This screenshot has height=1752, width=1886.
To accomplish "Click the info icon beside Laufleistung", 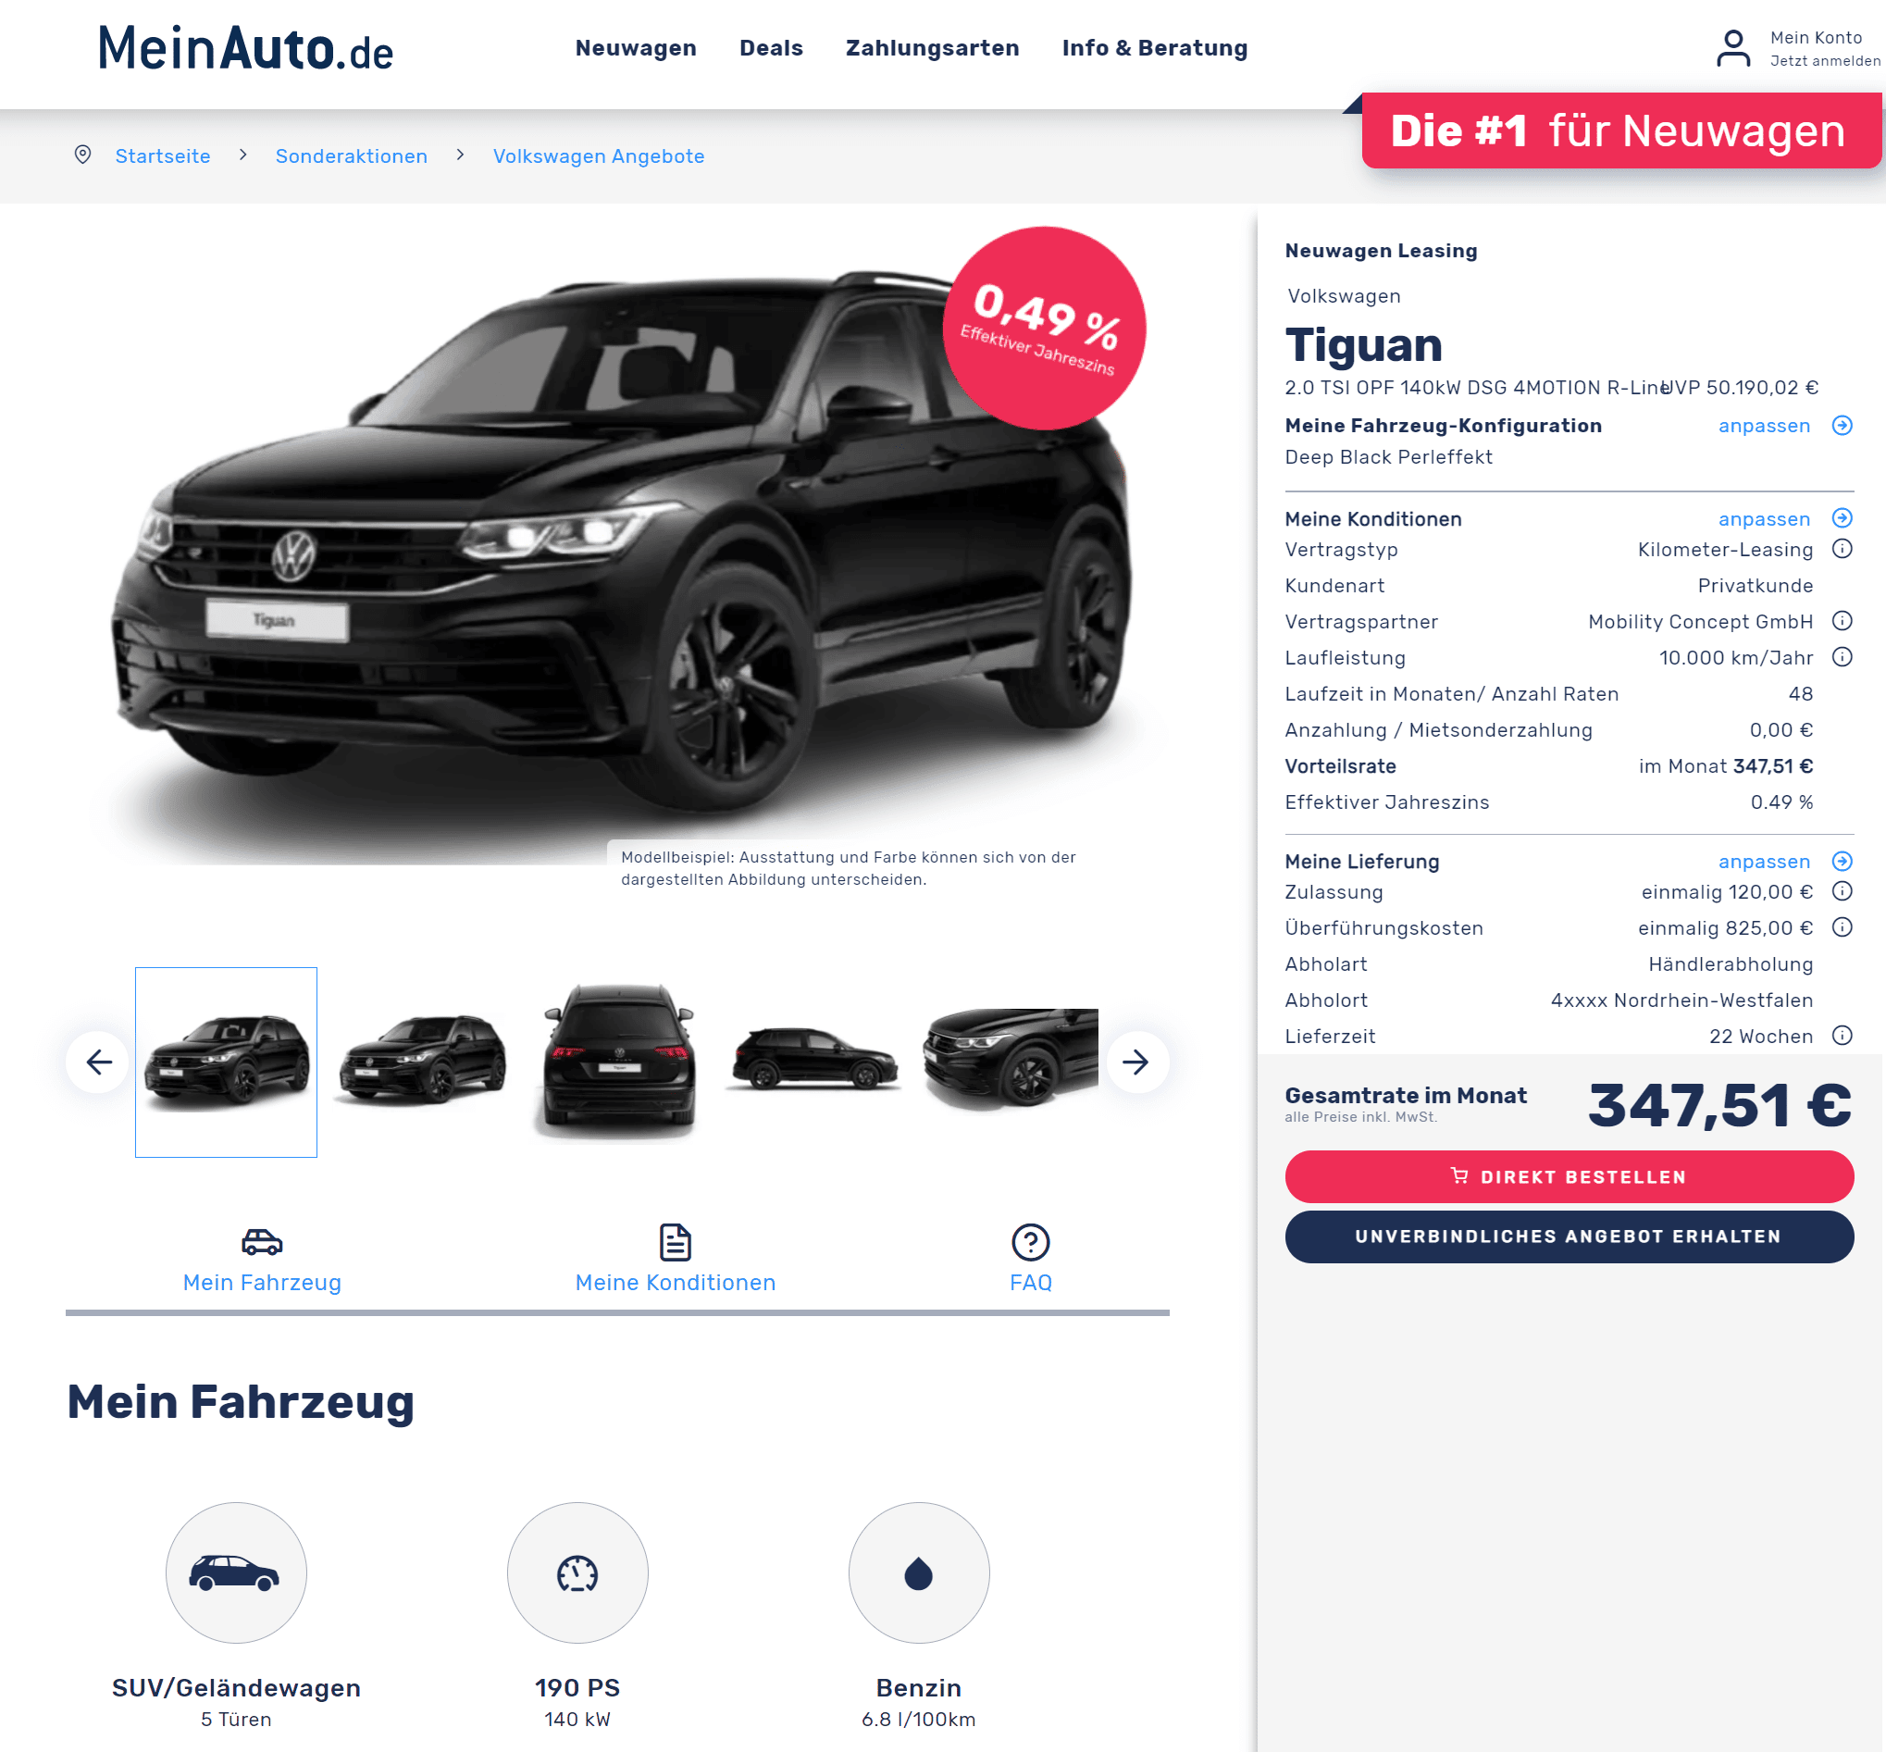I will click(x=1842, y=657).
